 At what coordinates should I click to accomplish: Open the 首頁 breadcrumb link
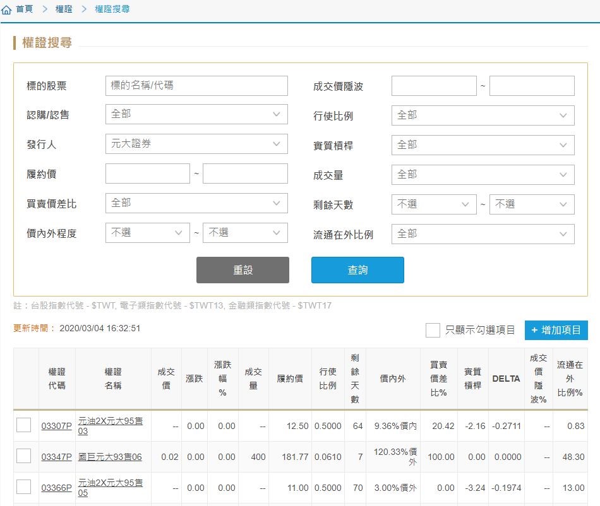point(25,9)
